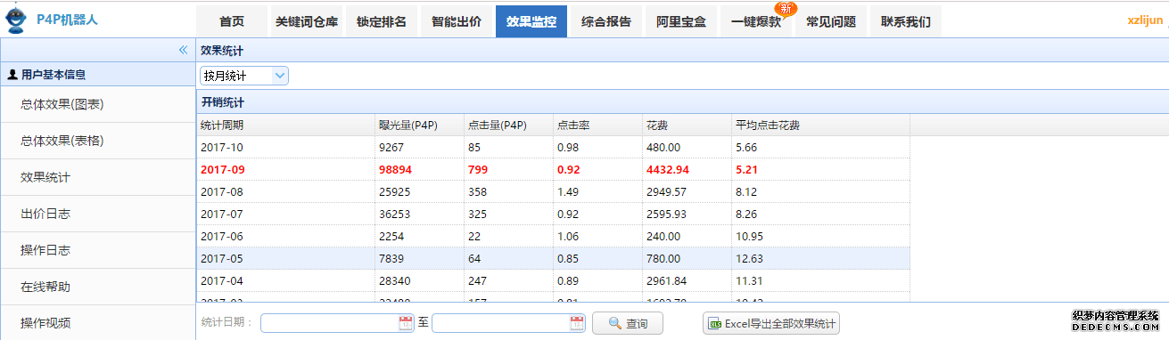Click the average cost value 5.21
Viewport: 1169px width, 340px height.
[x=747, y=169]
